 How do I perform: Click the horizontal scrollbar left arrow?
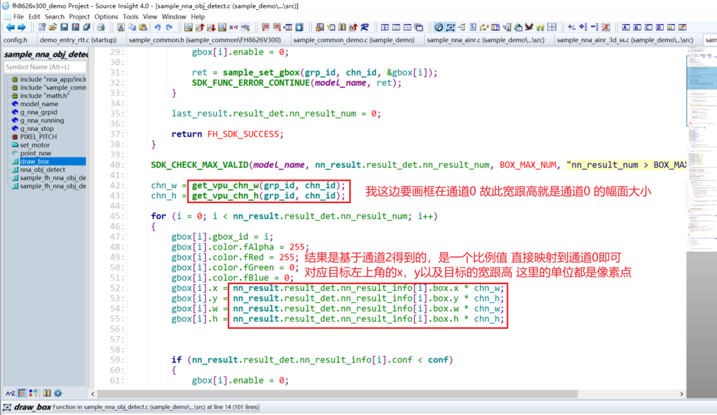(x=93, y=394)
